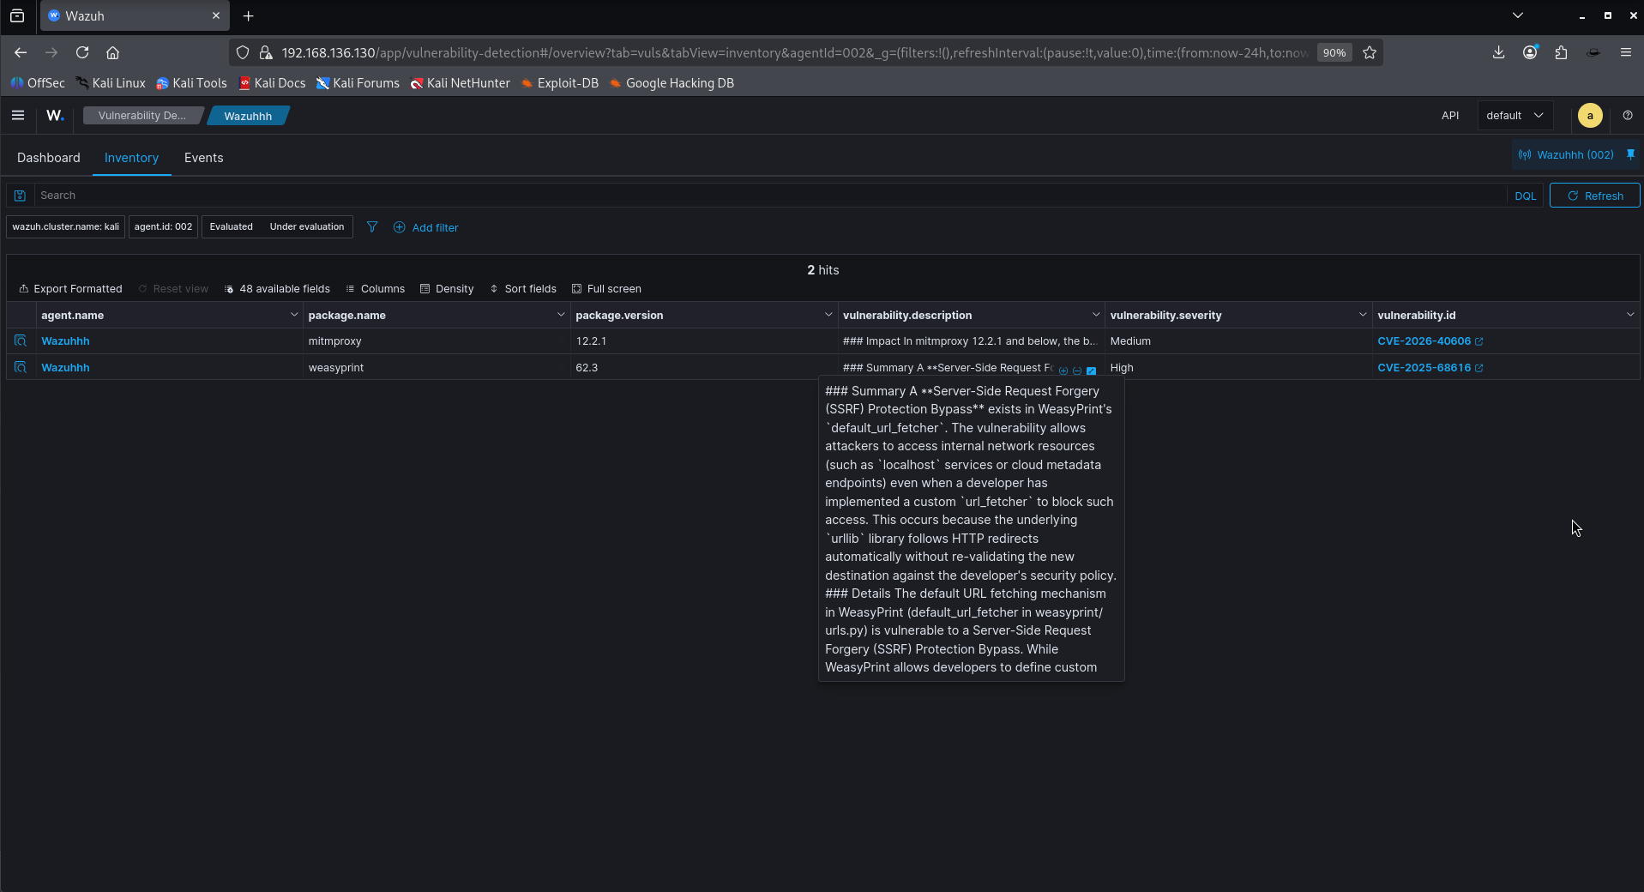Image resolution: width=1644 pixels, height=892 pixels.
Task: Click the API link in the header
Action: tap(1450, 115)
